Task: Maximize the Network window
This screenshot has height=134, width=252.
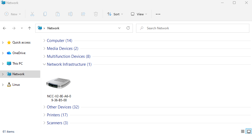Action: click(234, 3)
